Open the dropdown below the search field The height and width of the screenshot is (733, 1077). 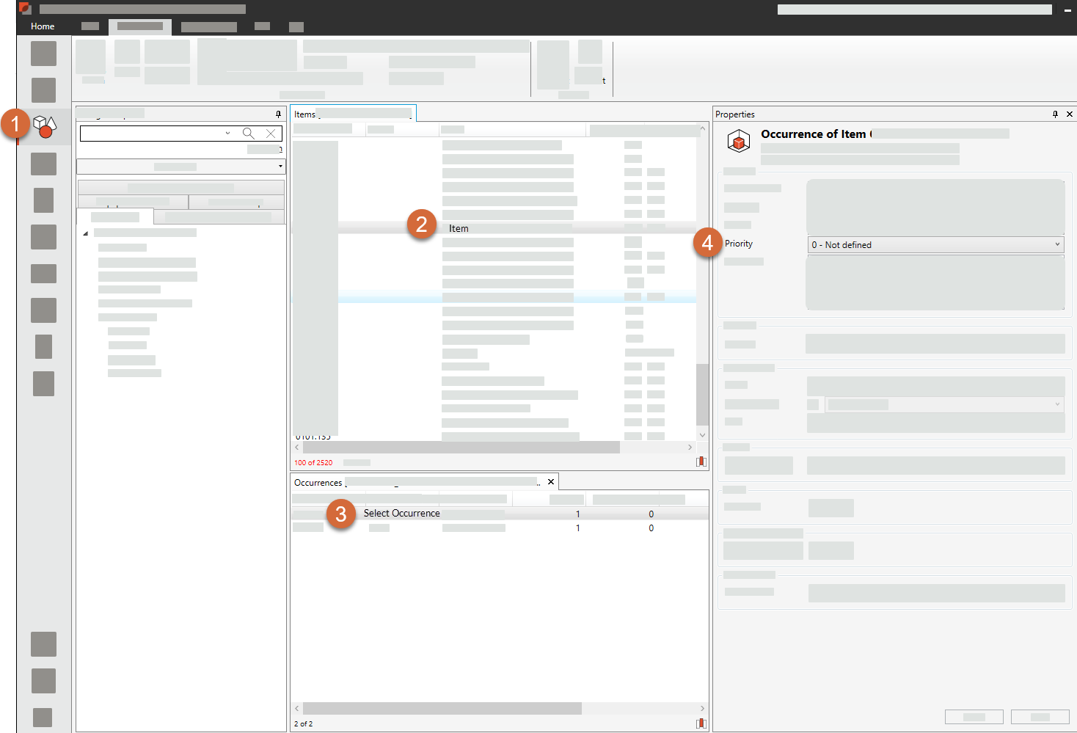[x=180, y=167]
